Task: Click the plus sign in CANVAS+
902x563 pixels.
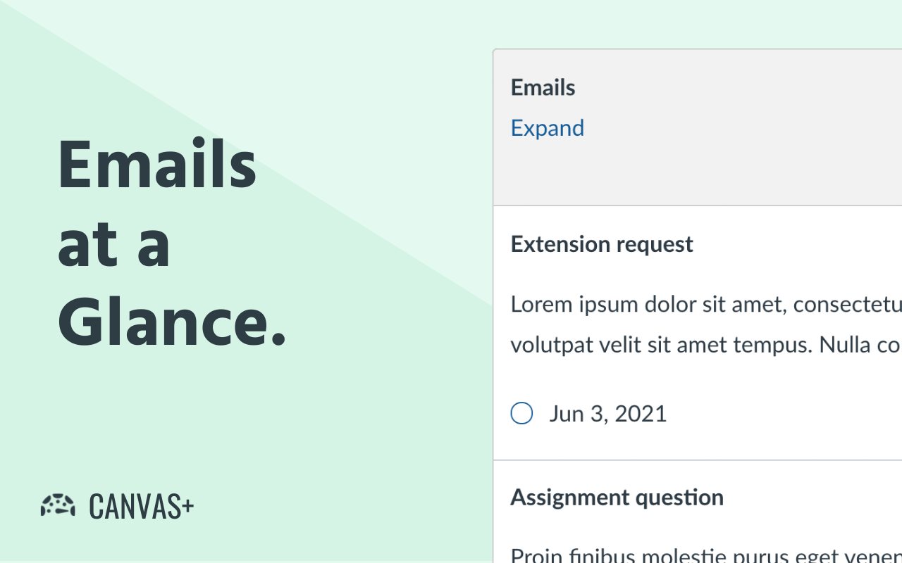Action: point(187,505)
